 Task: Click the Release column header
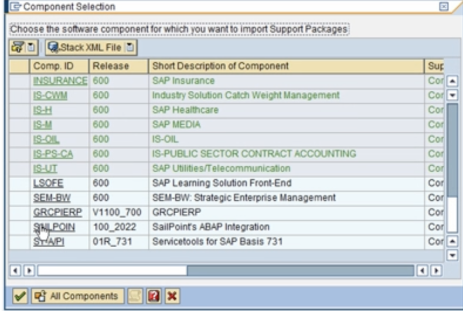(118, 66)
